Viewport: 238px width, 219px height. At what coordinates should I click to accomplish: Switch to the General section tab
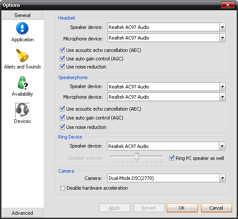[x=22, y=15]
